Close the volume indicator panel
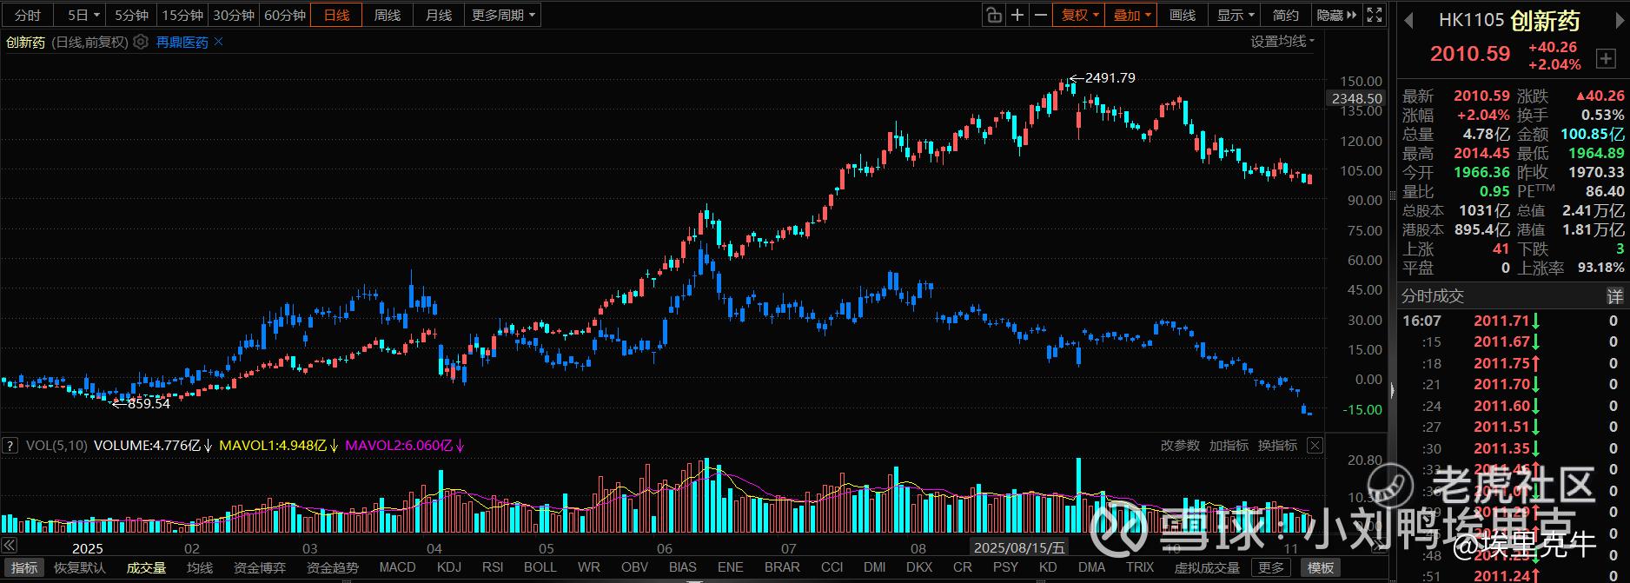 [x=1315, y=446]
